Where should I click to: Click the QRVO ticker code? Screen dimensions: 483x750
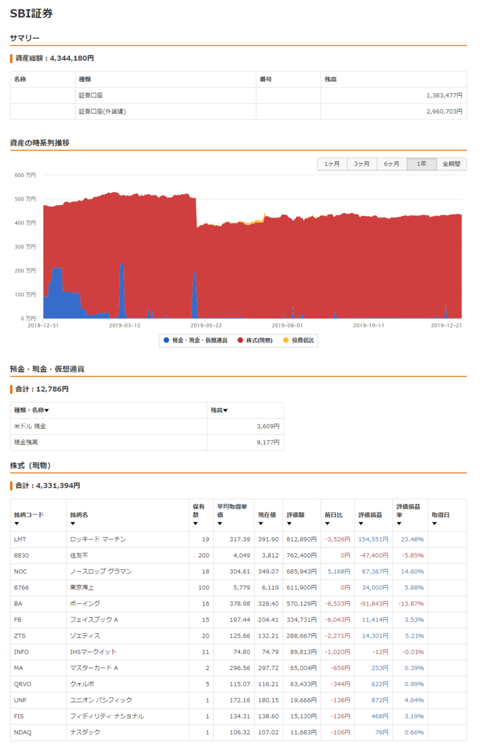click(x=22, y=684)
